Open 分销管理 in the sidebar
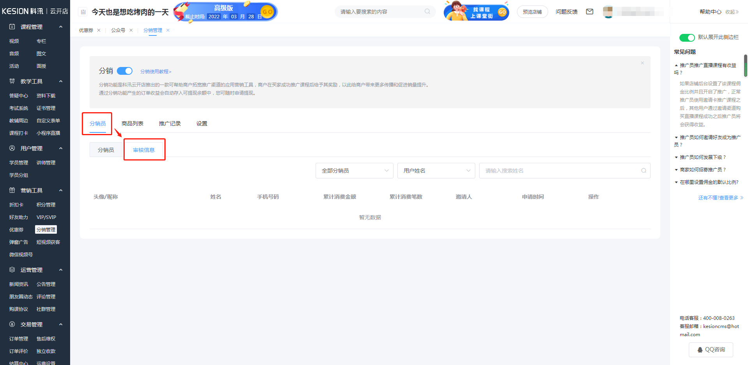Screen dimensions: 748x365 [46, 230]
